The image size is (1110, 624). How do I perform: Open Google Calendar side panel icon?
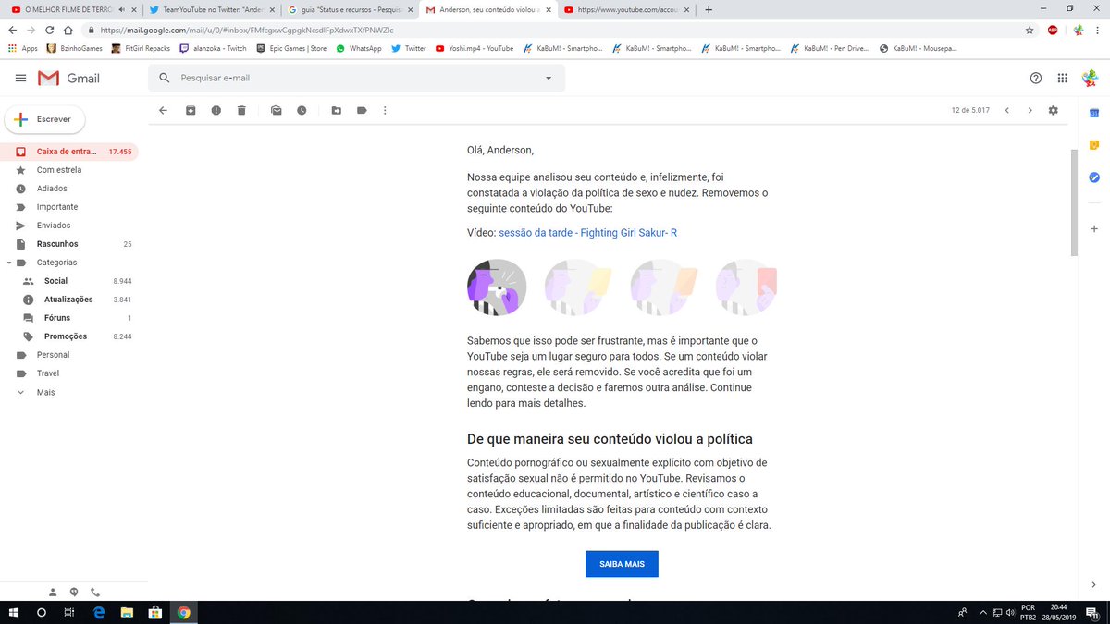(x=1093, y=113)
